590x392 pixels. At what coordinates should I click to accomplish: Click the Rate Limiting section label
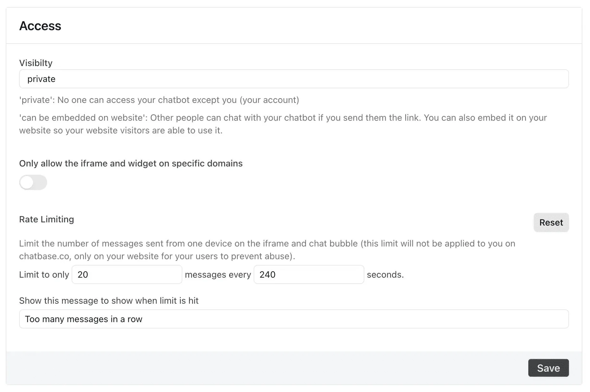pos(46,220)
